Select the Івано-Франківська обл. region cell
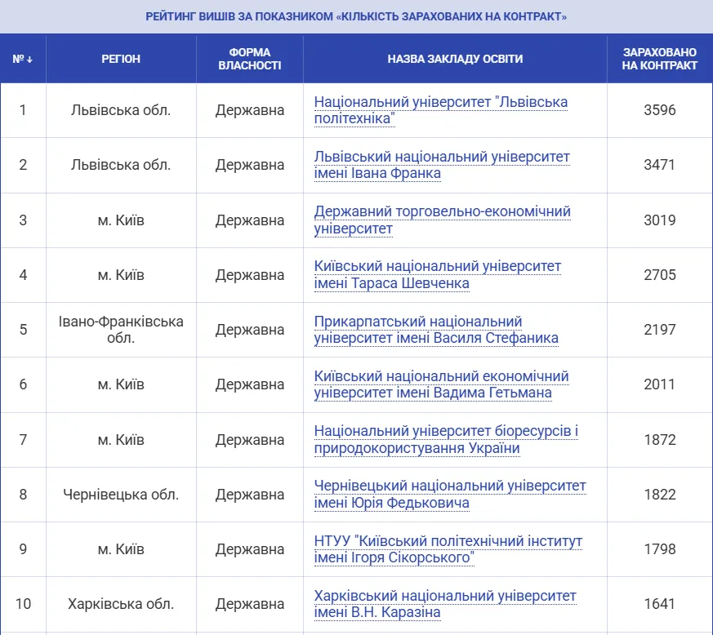 121,330
